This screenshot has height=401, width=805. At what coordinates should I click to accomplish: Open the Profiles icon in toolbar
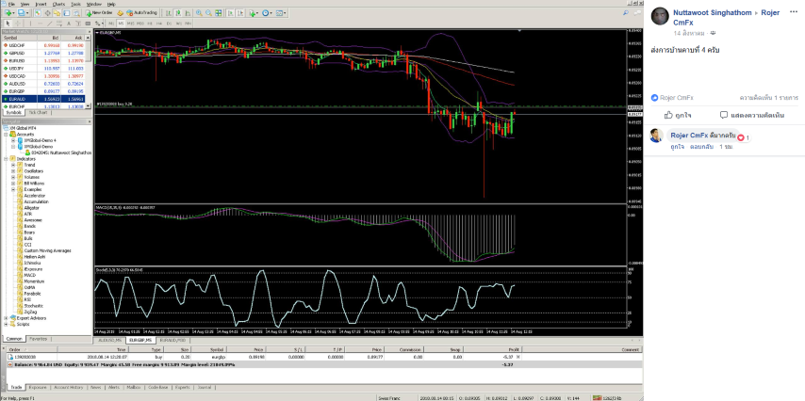coord(24,13)
